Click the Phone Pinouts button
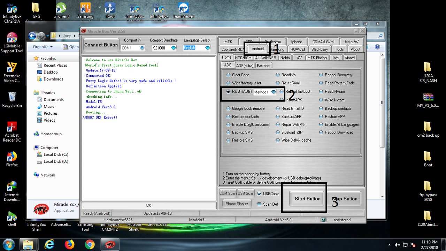 click(237, 204)
